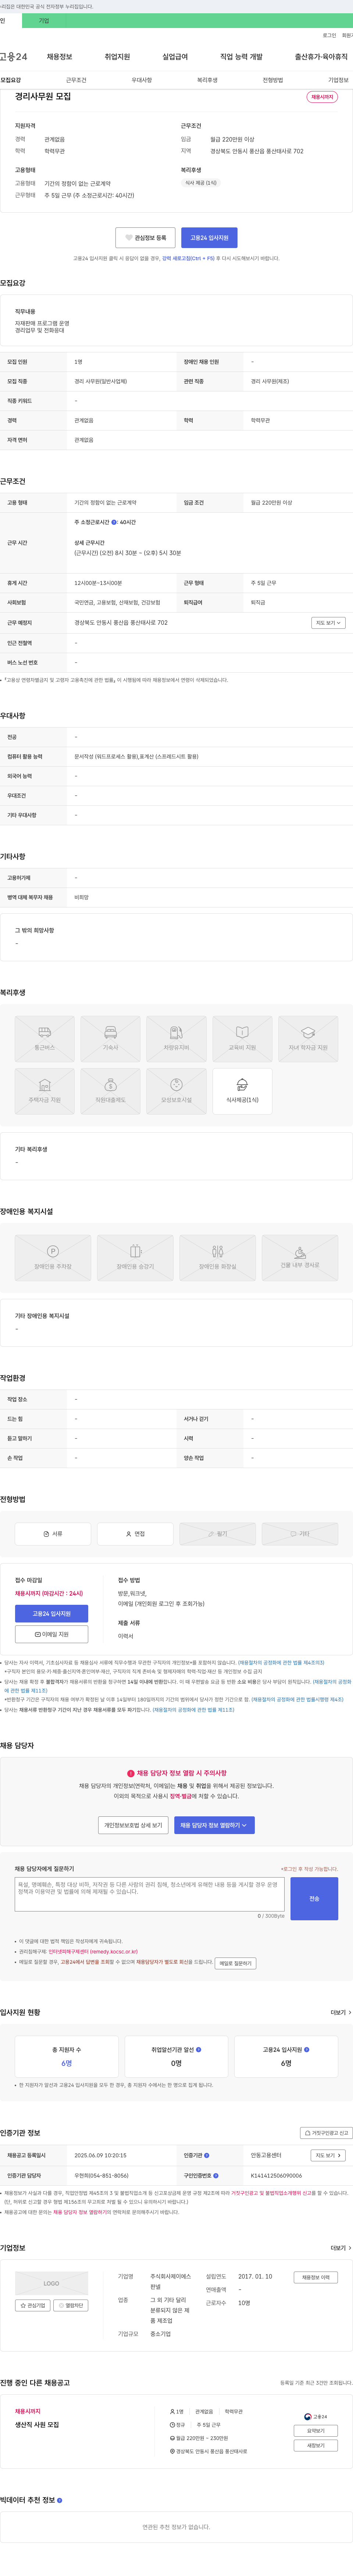Open 더보기 beside 입사지원 현황
This screenshot has height=2576, width=353.
[341, 2012]
